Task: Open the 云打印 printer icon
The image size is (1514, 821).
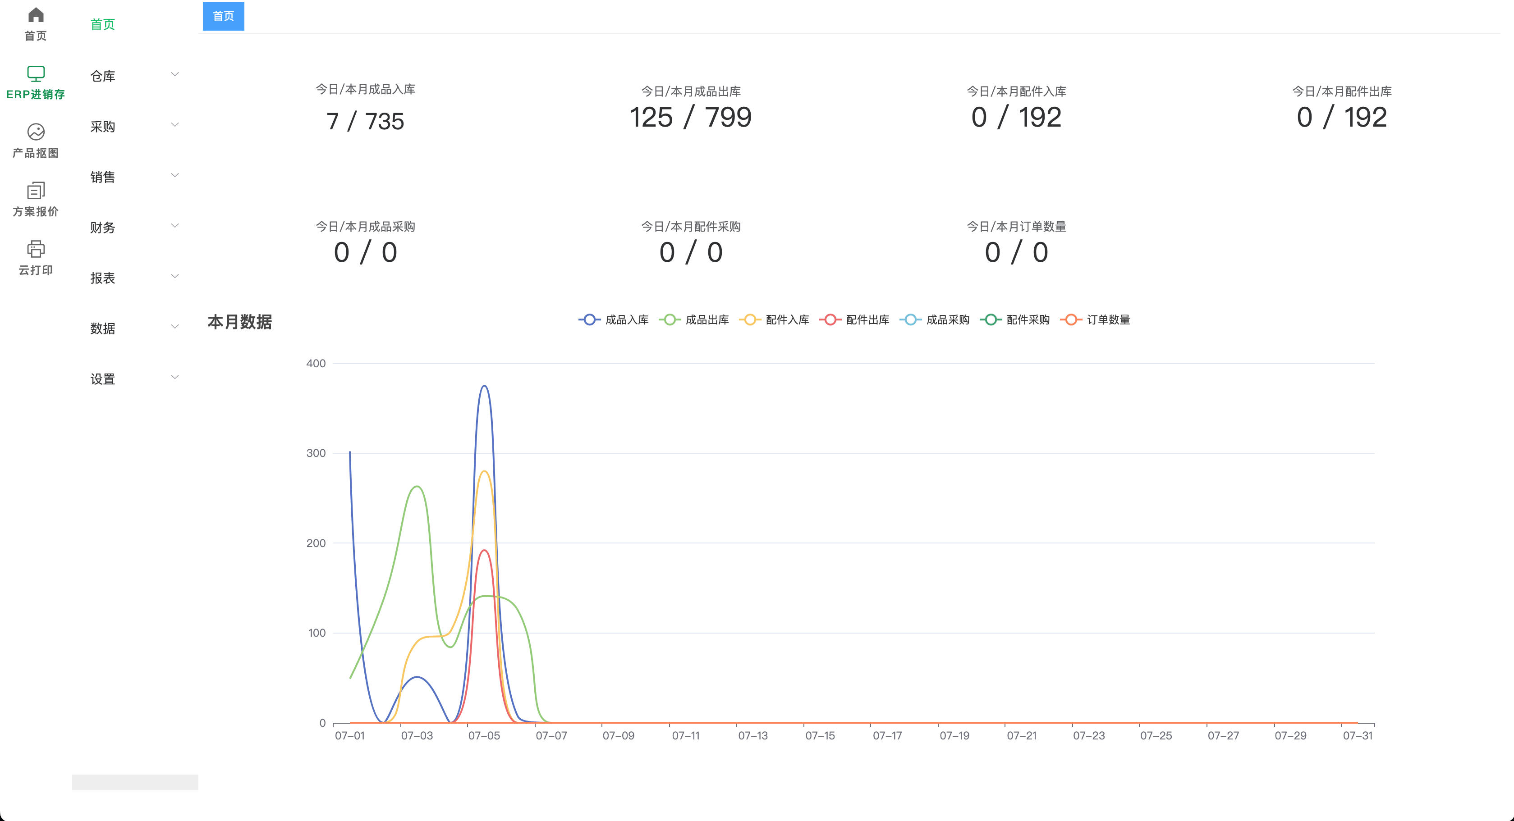Action: [x=36, y=249]
